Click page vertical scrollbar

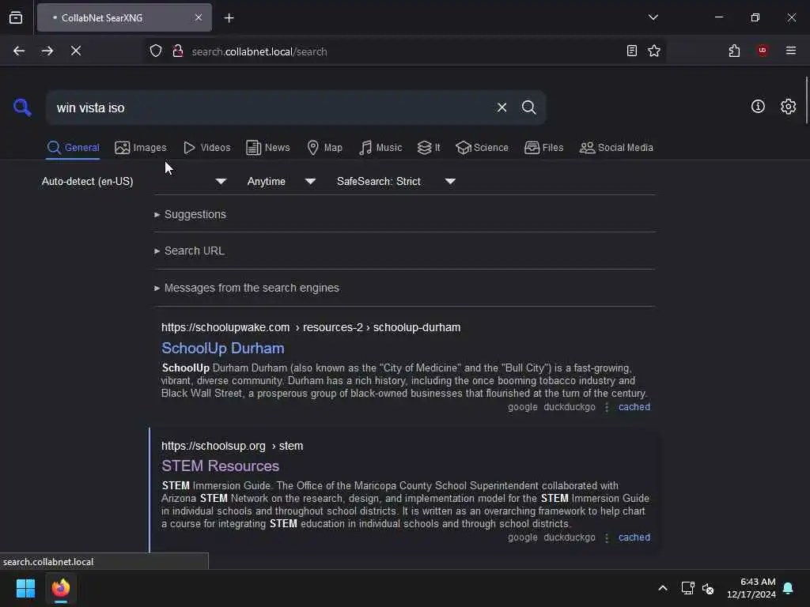(806, 100)
